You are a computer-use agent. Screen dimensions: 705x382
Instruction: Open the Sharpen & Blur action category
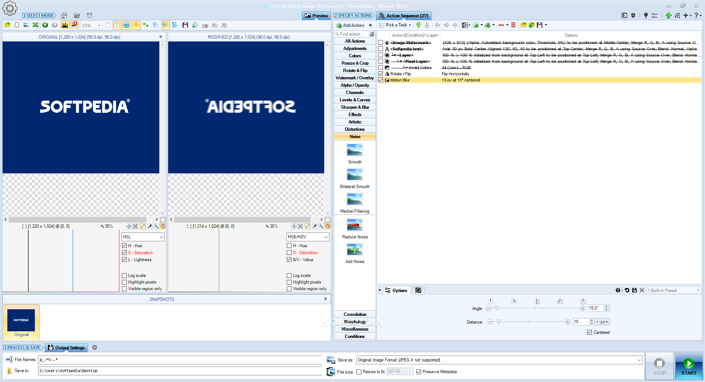(x=355, y=107)
